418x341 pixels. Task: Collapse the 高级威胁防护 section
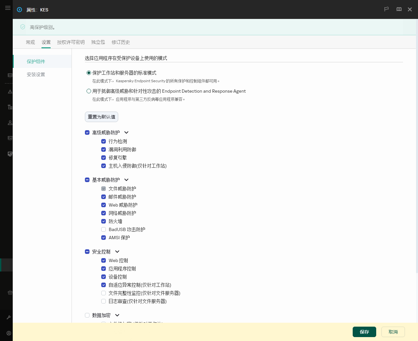126,132
